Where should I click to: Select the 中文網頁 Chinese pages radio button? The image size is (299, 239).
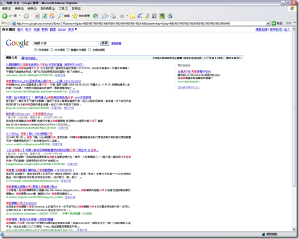[52, 50]
